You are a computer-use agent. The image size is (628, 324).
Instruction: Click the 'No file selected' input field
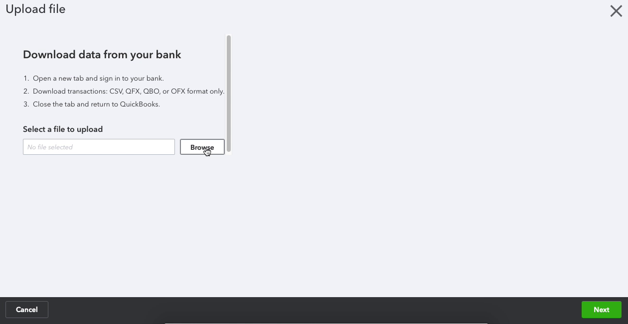(99, 147)
